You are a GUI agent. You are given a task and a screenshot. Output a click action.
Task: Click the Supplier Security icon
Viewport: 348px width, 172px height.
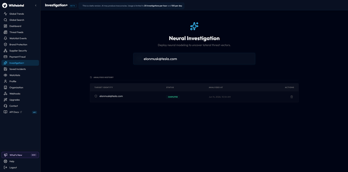click(5, 51)
